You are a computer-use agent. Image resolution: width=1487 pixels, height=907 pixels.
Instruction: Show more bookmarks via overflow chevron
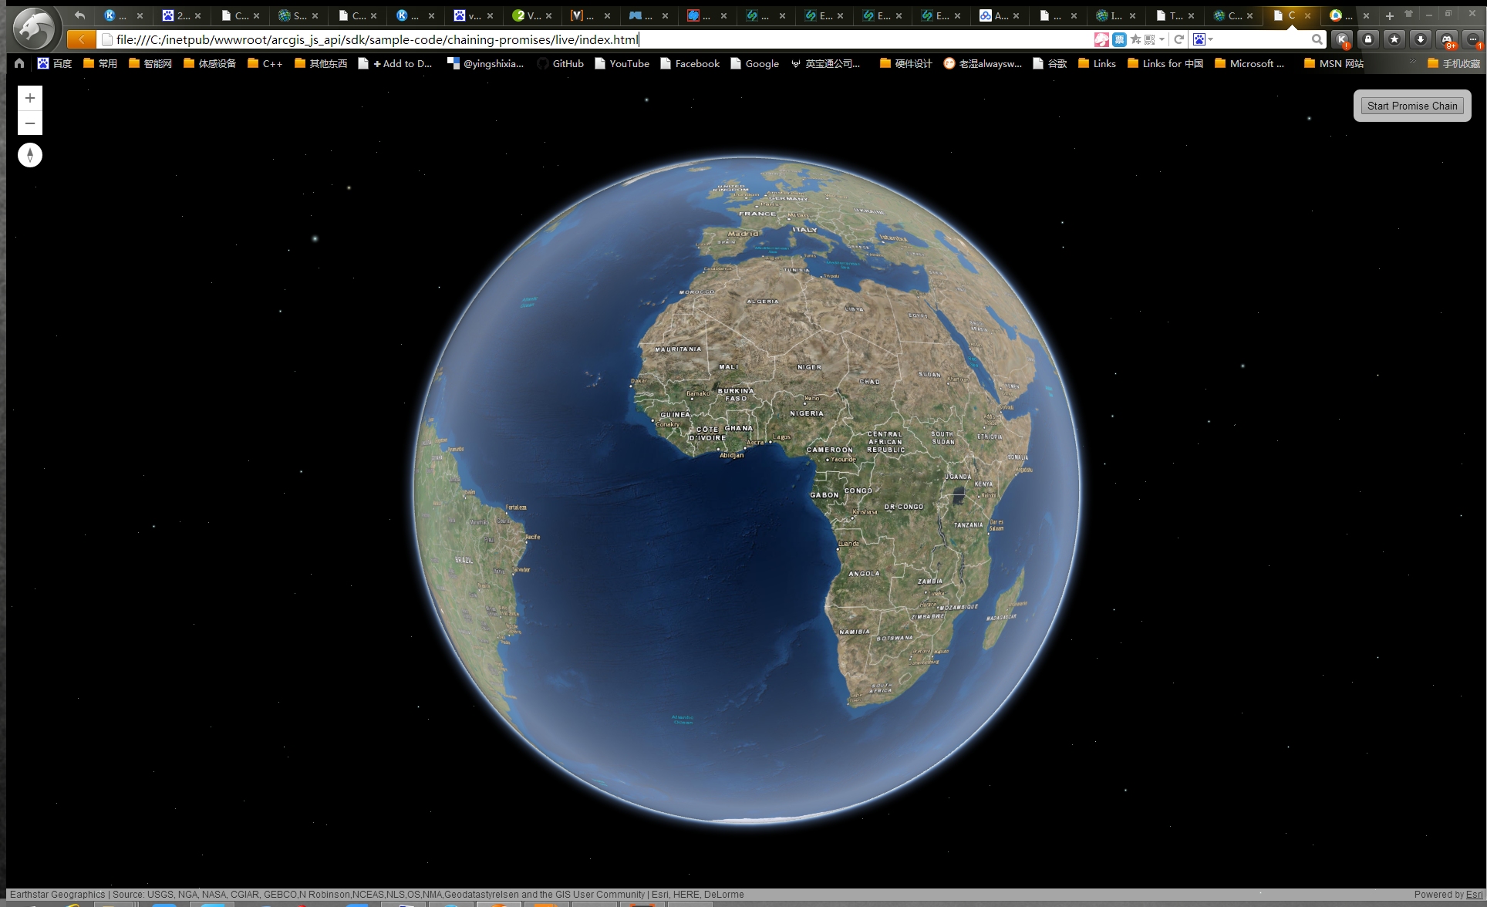point(1412,62)
